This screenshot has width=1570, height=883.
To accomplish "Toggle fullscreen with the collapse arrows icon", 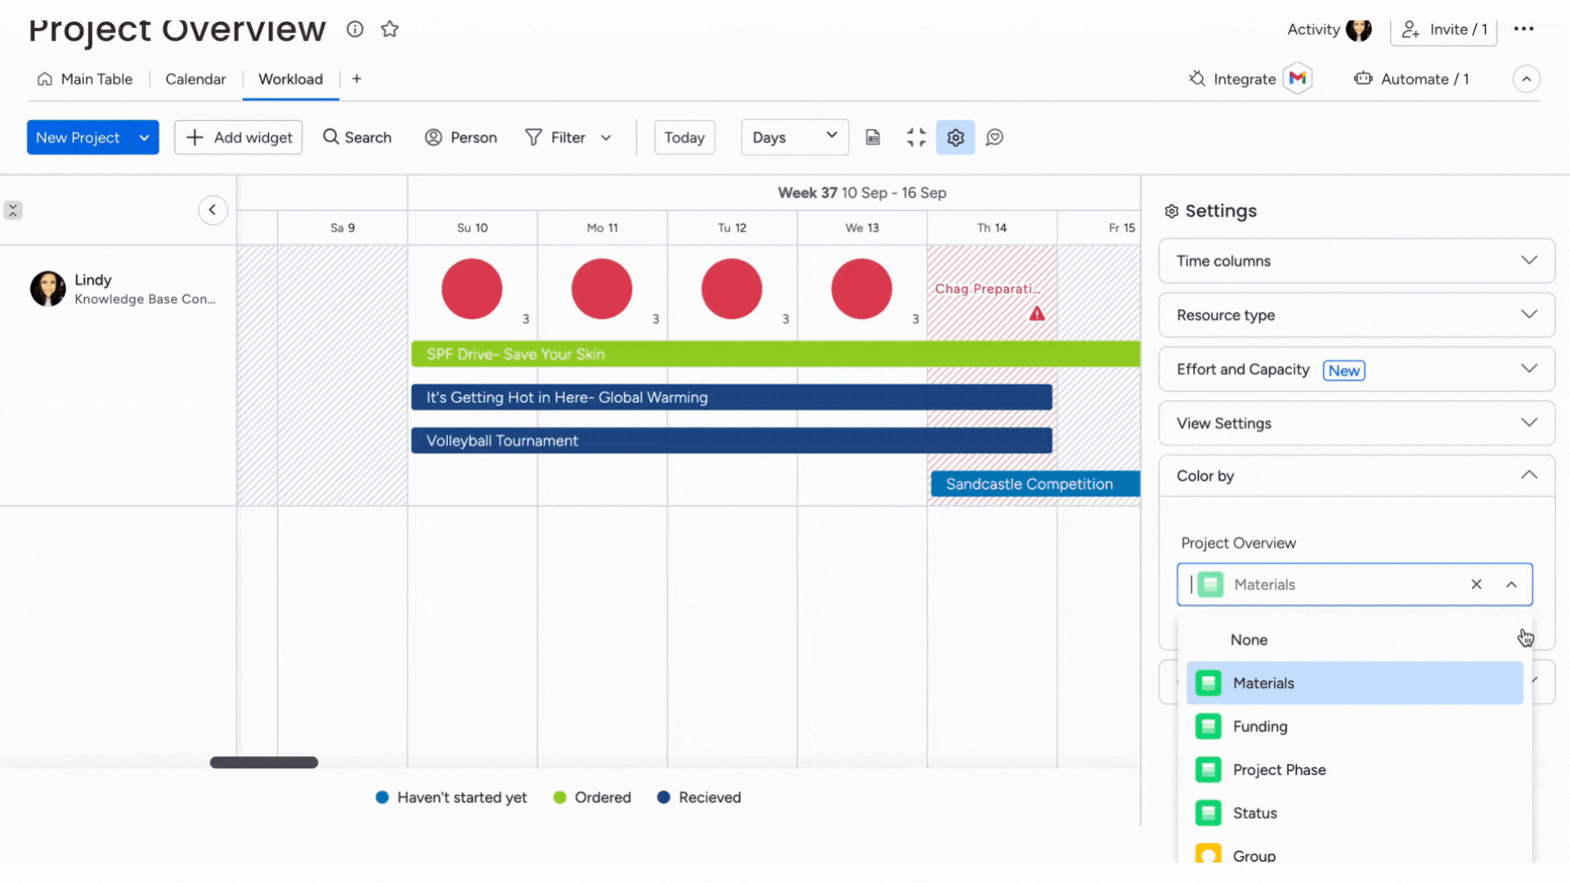I will [916, 137].
